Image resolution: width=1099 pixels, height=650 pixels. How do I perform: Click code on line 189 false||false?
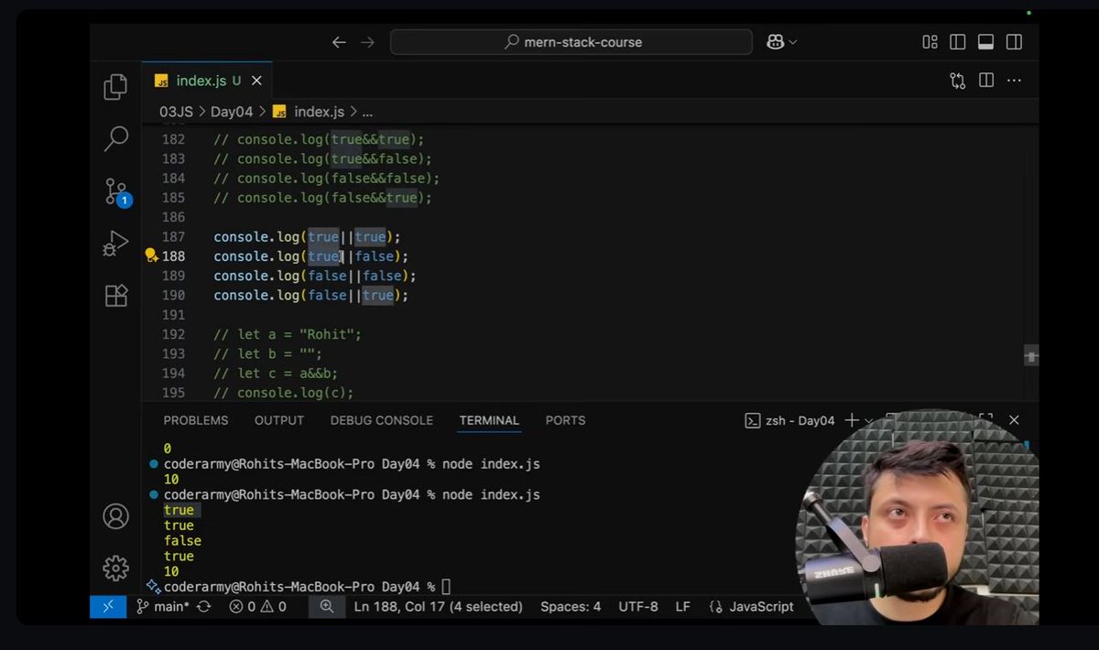click(315, 276)
